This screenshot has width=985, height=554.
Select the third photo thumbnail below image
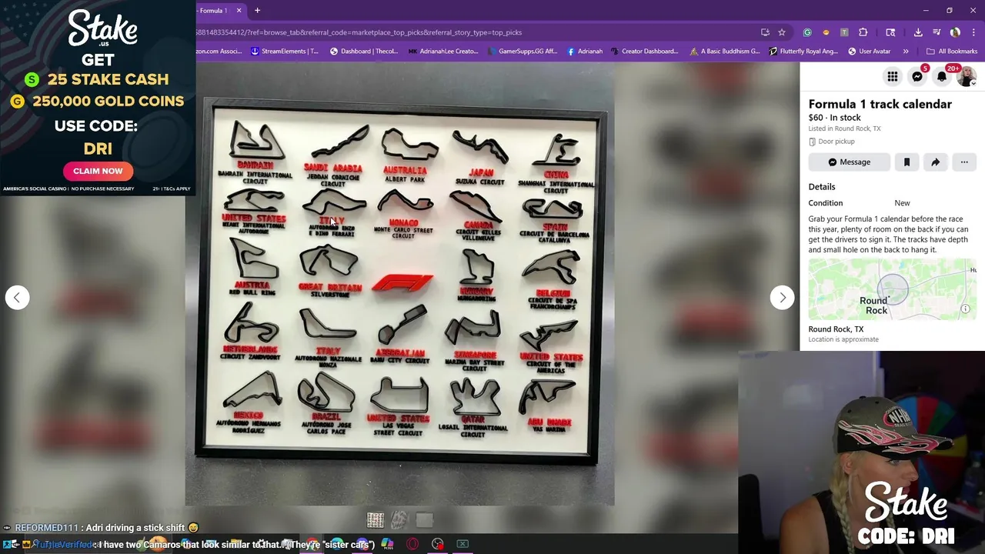424,520
